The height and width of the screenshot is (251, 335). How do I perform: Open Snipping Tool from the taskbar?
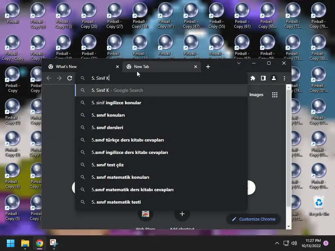[x=54, y=243]
